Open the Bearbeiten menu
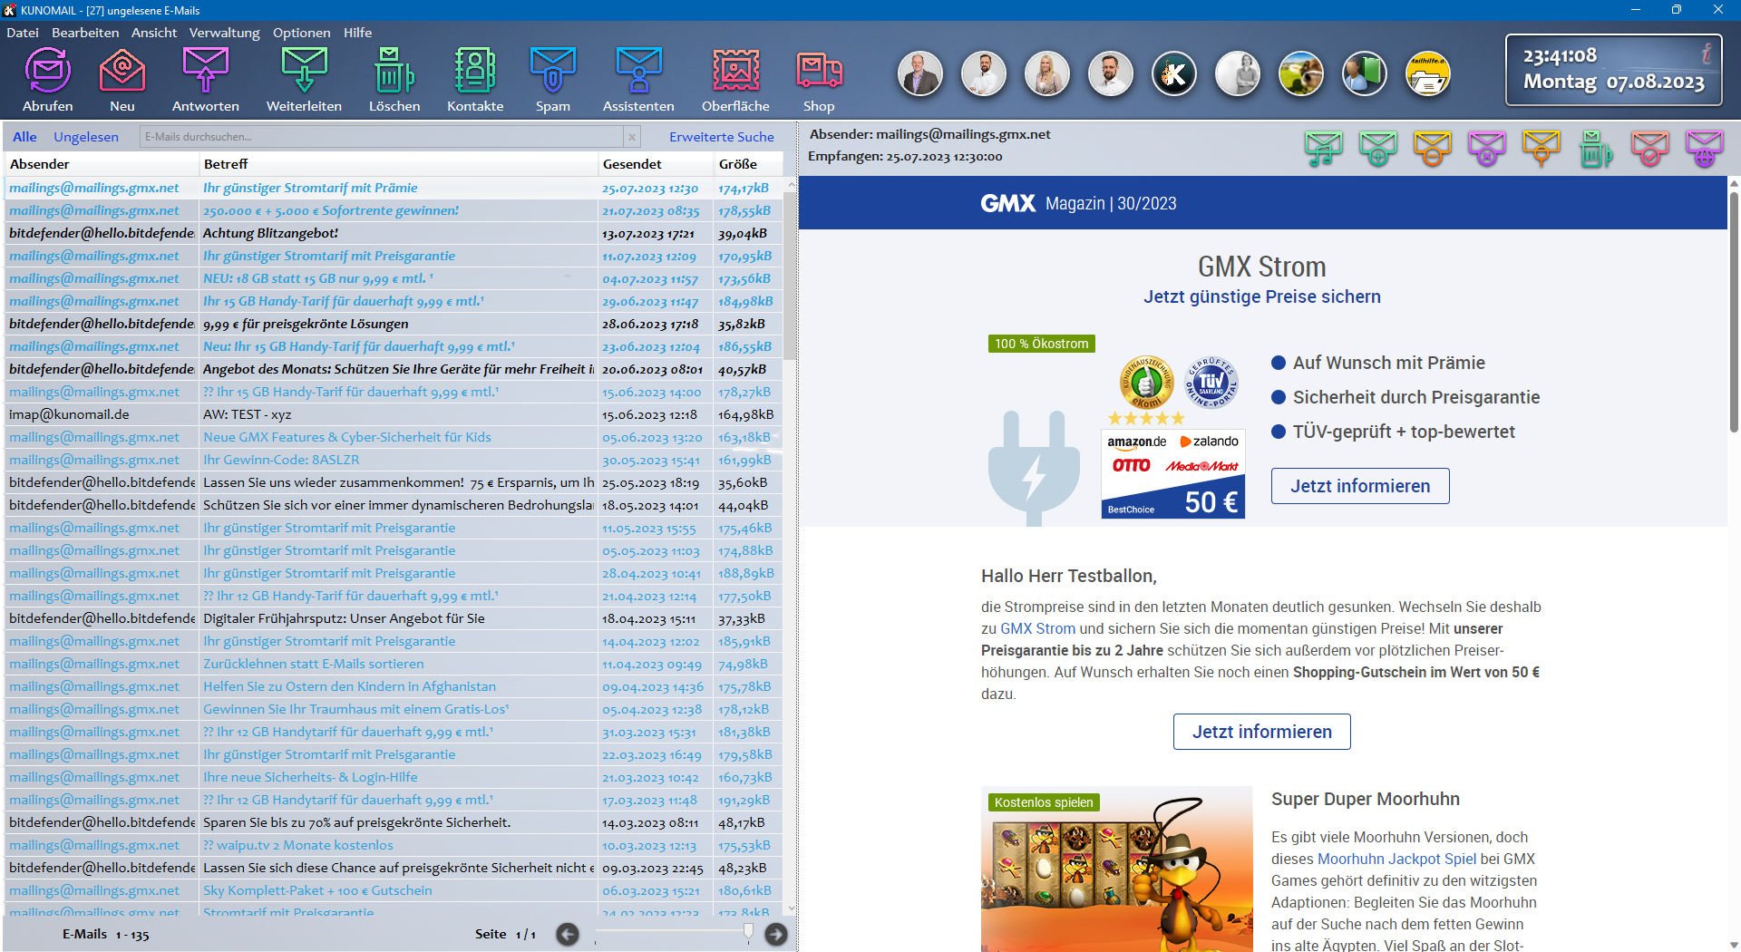This screenshot has width=1741, height=952. tap(85, 33)
